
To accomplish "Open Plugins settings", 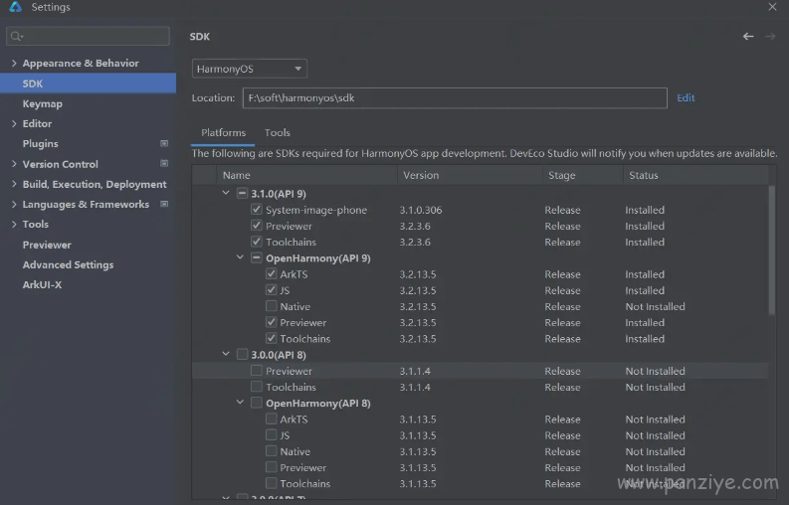I will click(40, 144).
